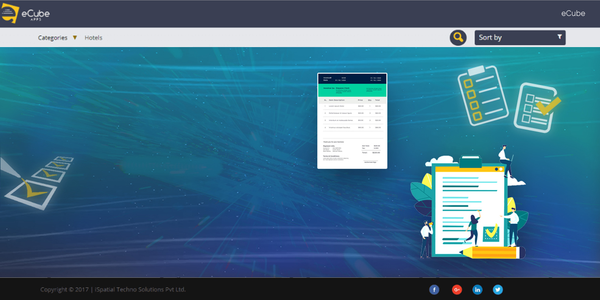Open the Categories menu
Image resolution: width=600 pixels, height=300 pixels.
point(53,37)
